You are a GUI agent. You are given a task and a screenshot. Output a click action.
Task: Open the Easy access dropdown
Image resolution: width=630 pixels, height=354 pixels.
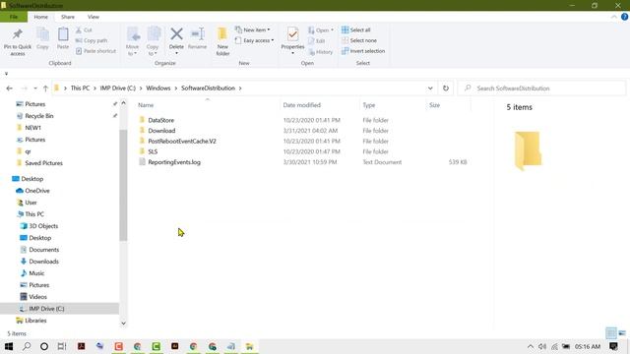255,40
